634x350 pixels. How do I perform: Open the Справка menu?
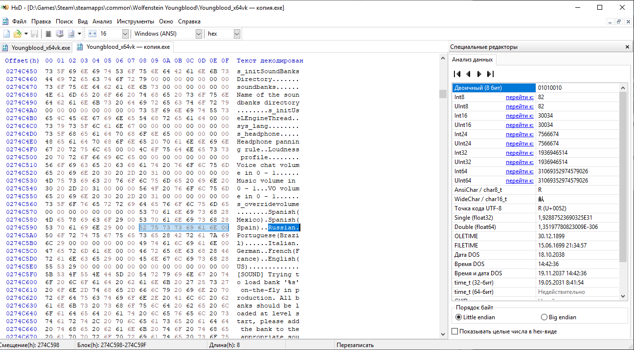point(189,21)
